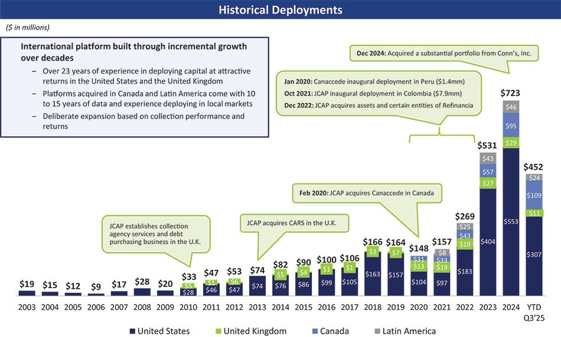Select the $404 United States segment for 2023

tap(488, 240)
